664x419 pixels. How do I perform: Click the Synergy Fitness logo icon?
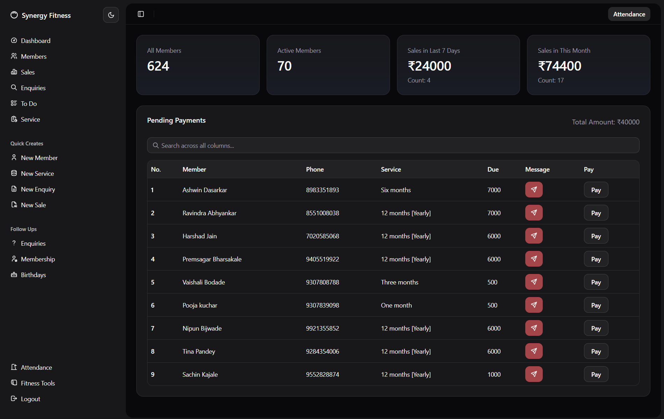[x=14, y=15]
